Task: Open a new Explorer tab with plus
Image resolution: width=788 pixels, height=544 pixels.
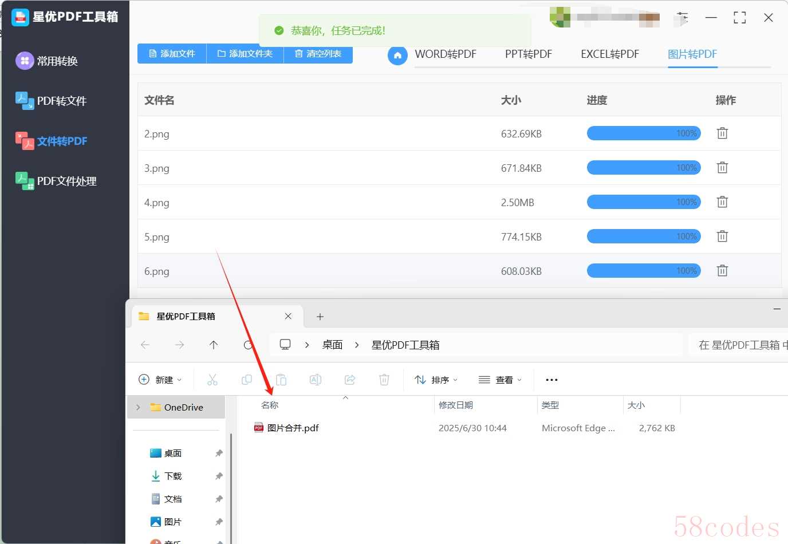Action: tap(320, 317)
